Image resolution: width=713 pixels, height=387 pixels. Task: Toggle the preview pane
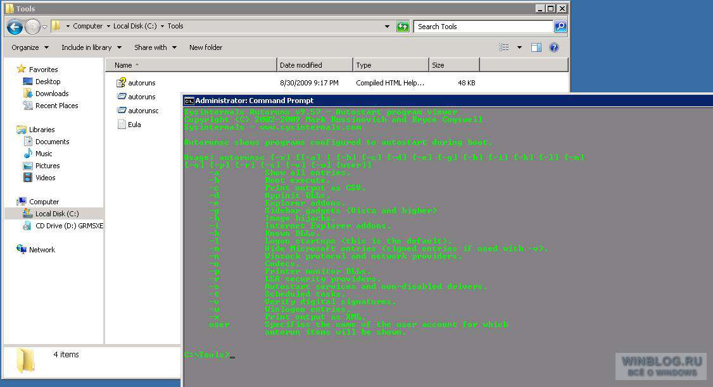[x=536, y=47]
